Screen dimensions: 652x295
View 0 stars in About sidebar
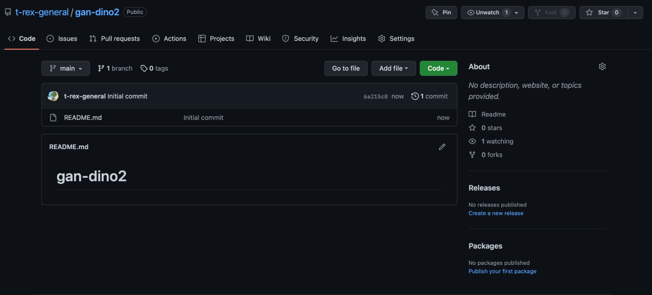(x=486, y=128)
